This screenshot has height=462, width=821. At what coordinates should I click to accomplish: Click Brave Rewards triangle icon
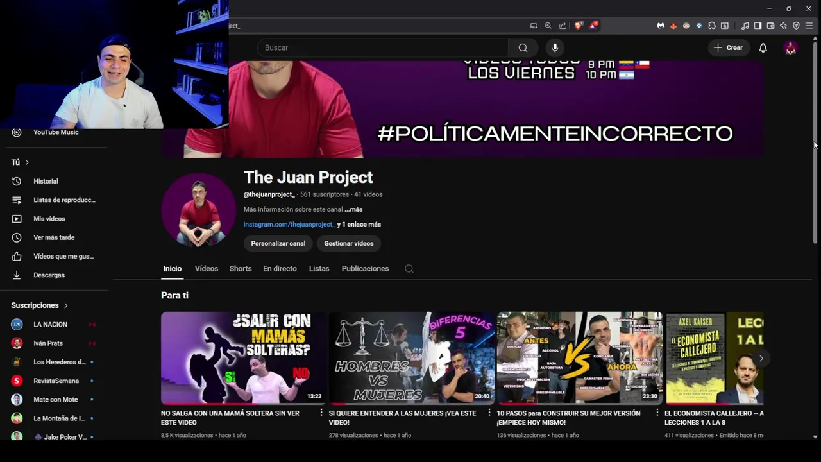click(x=593, y=26)
